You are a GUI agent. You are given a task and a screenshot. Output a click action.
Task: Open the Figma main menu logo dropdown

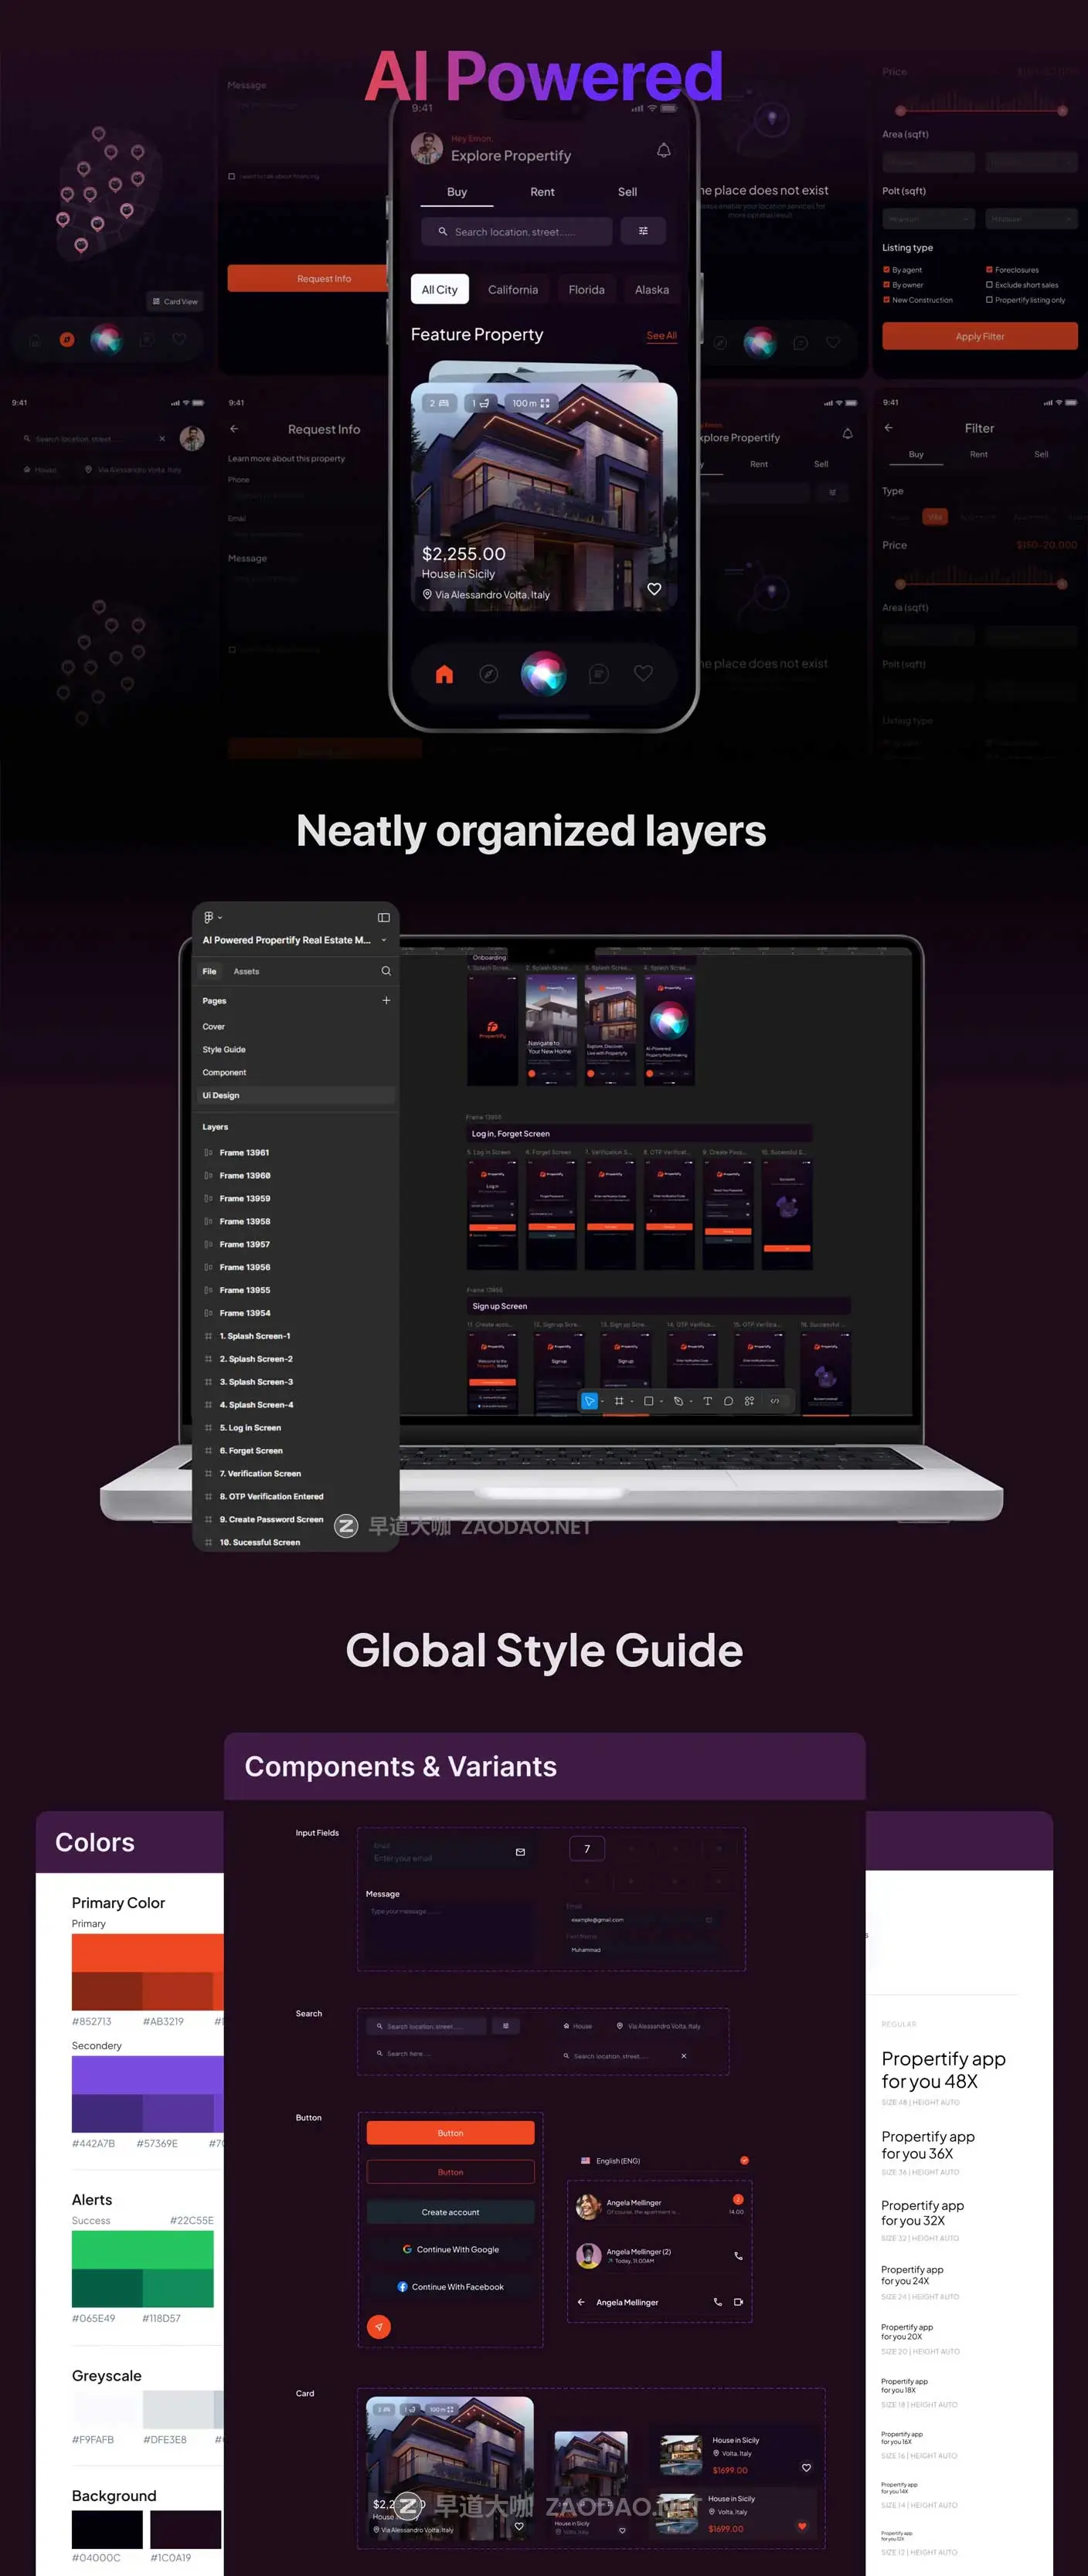click(212, 917)
